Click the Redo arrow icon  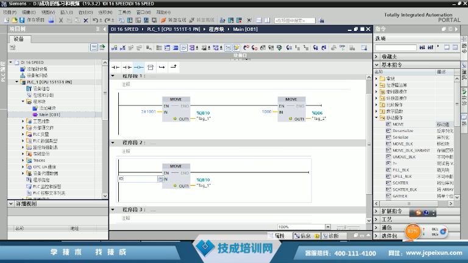(107, 20)
